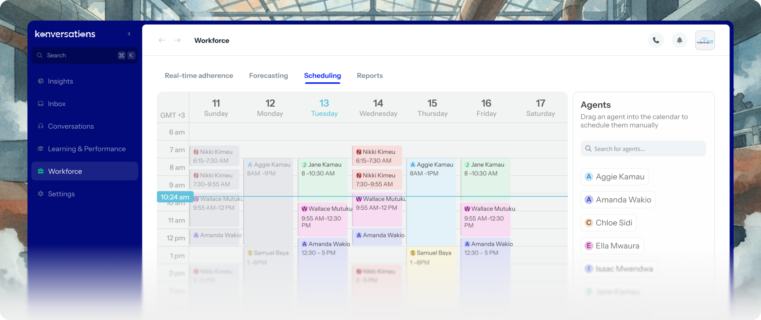Go back using the left arrow
The image size is (761, 320).
162,40
